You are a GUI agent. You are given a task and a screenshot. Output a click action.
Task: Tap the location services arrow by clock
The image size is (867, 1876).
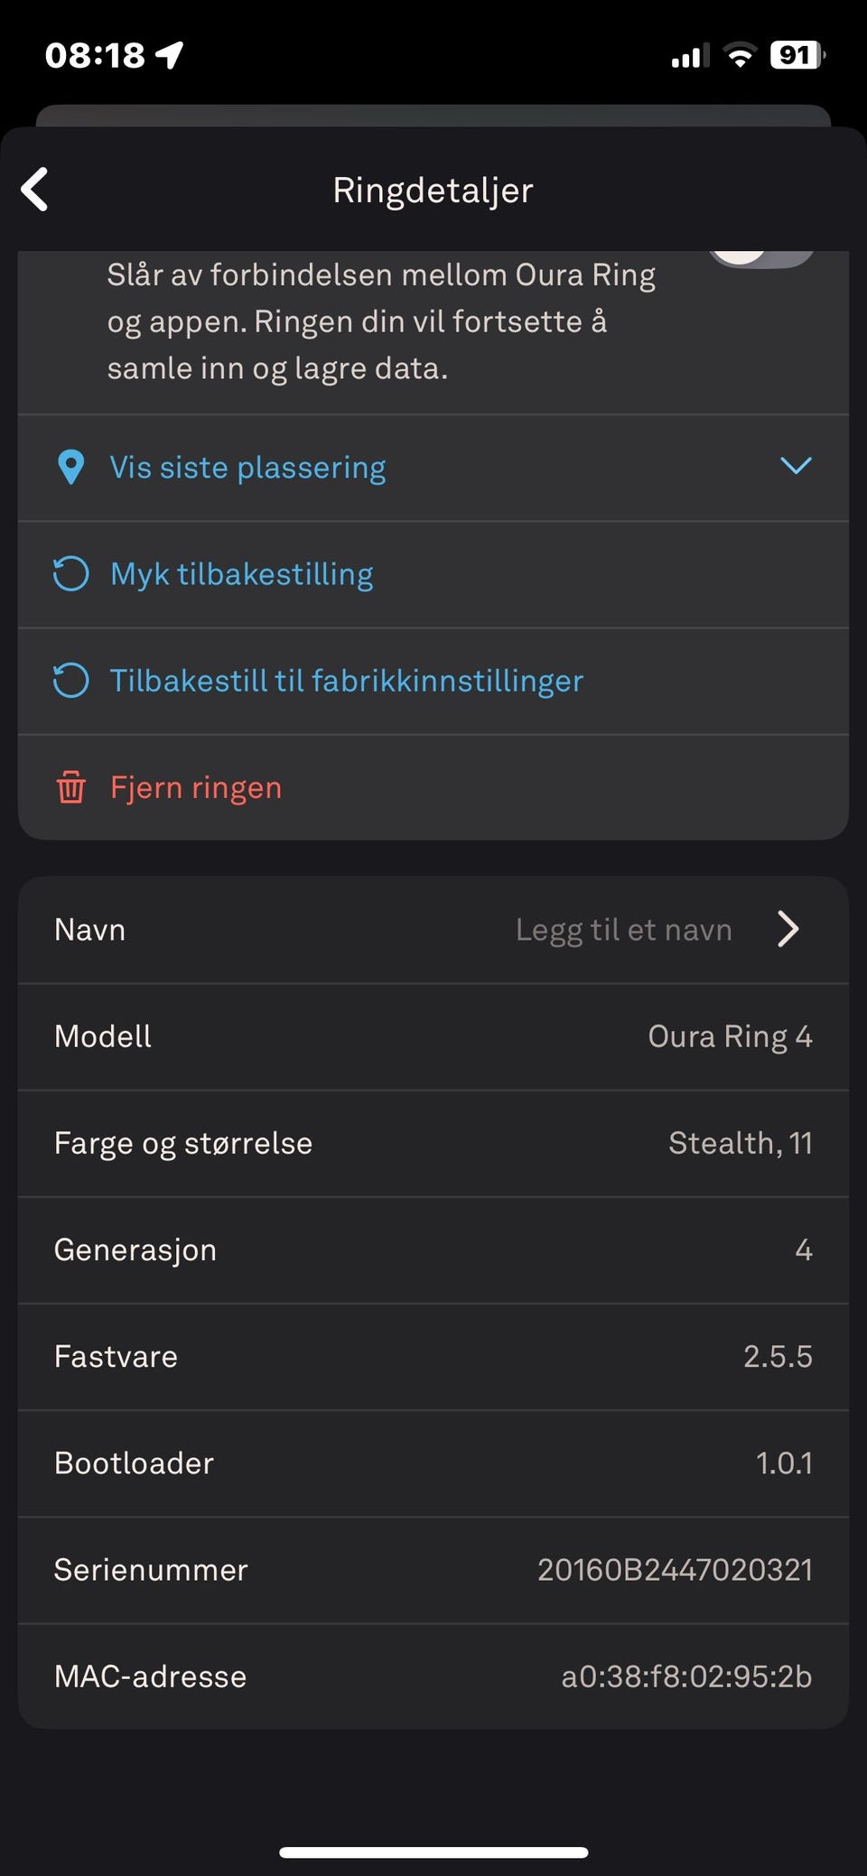170,56
